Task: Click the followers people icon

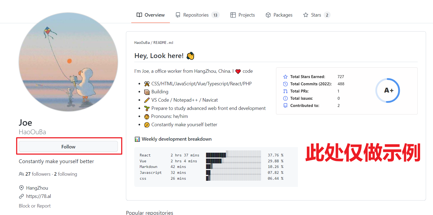Action: 21,174
